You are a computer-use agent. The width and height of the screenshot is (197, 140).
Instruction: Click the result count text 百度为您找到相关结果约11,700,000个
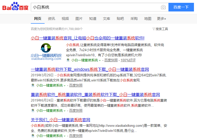click(57, 29)
